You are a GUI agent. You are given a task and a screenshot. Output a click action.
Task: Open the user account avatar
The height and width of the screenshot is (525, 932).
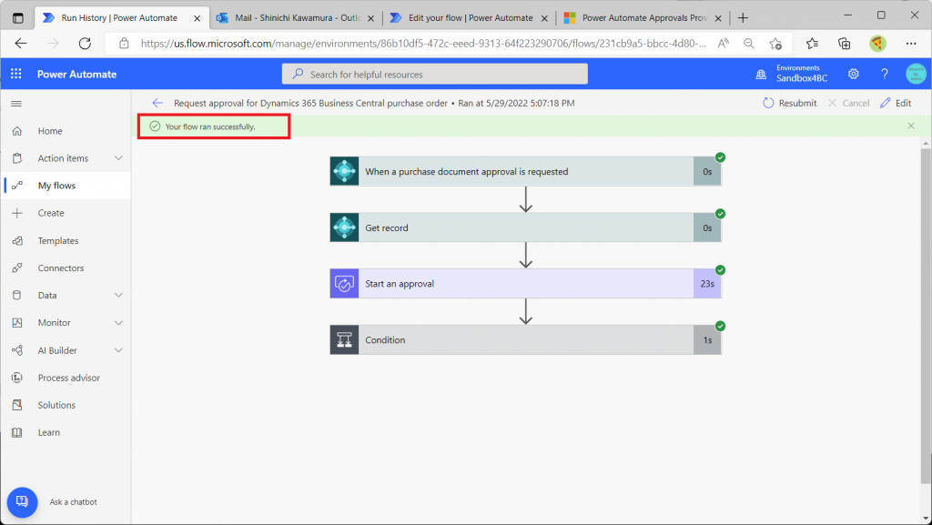click(x=916, y=74)
